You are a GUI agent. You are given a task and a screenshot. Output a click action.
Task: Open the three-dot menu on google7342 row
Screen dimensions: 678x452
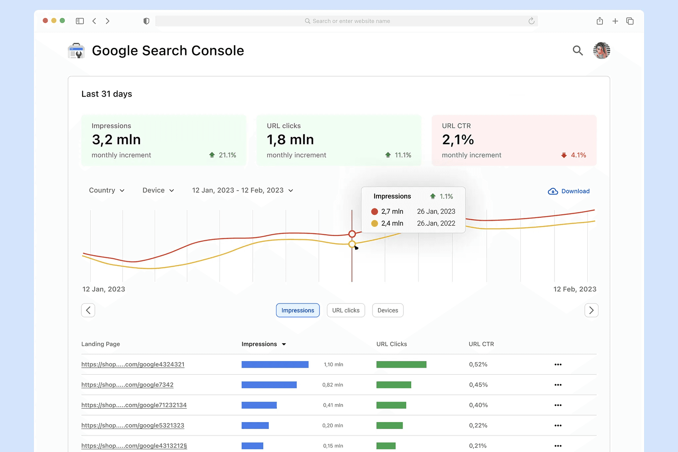coord(558,385)
